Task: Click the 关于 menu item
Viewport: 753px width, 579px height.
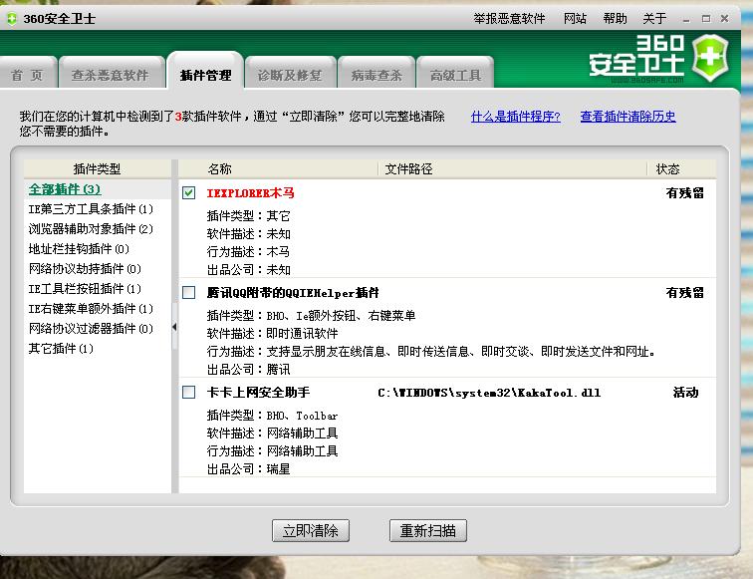Action: coord(654,19)
